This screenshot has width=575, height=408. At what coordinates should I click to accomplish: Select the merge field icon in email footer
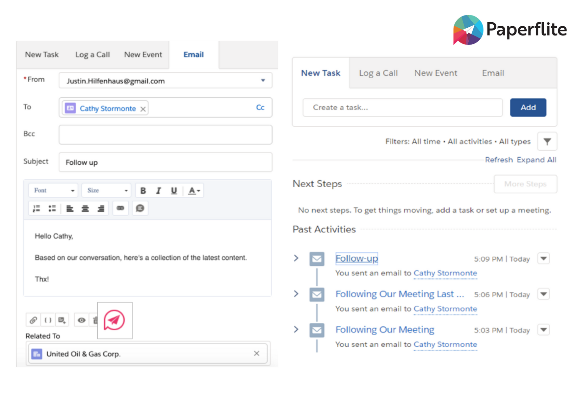(47, 320)
